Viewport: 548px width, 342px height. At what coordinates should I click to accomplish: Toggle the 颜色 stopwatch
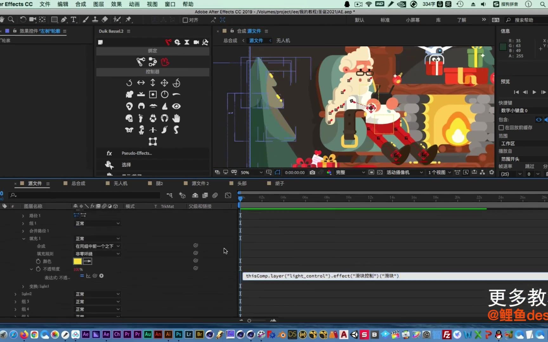pyautogui.click(x=38, y=261)
